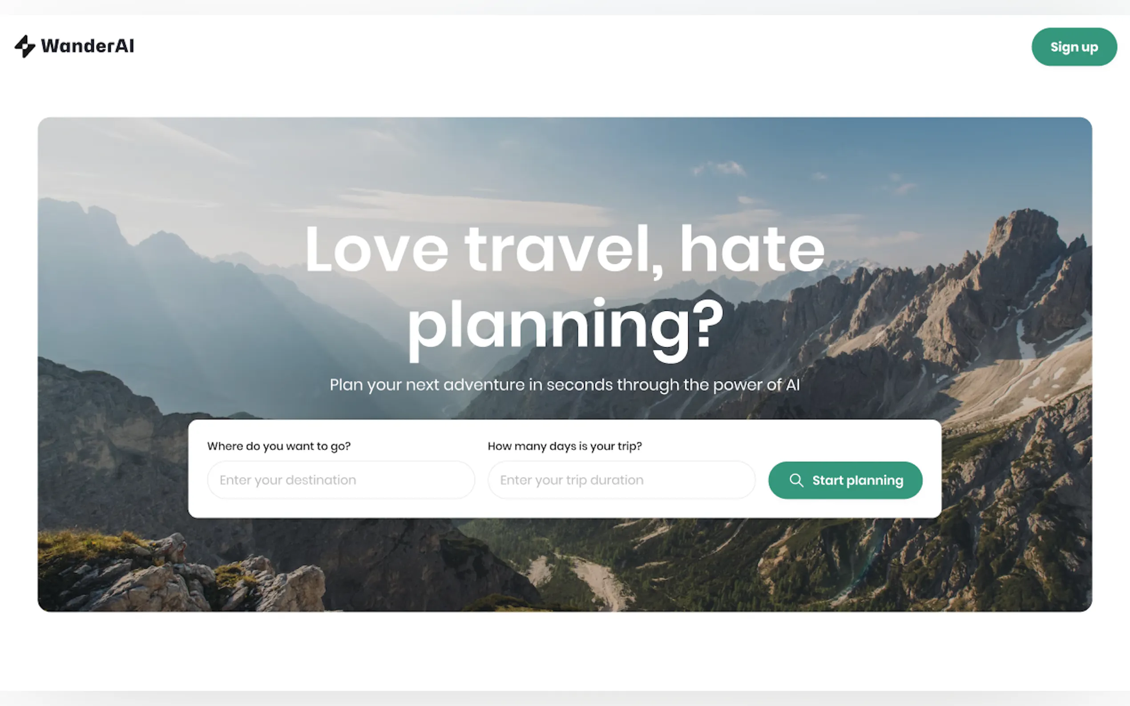Image resolution: width=1130 pixels, height=706 pixels.
Task: Click the 'How many days is your trip?' label
Action: tap(565, 446)
